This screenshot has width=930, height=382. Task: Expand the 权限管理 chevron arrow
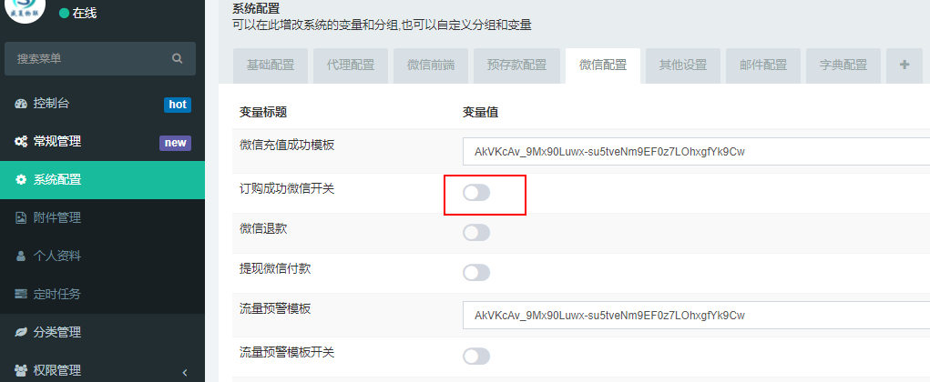point(185,373)
